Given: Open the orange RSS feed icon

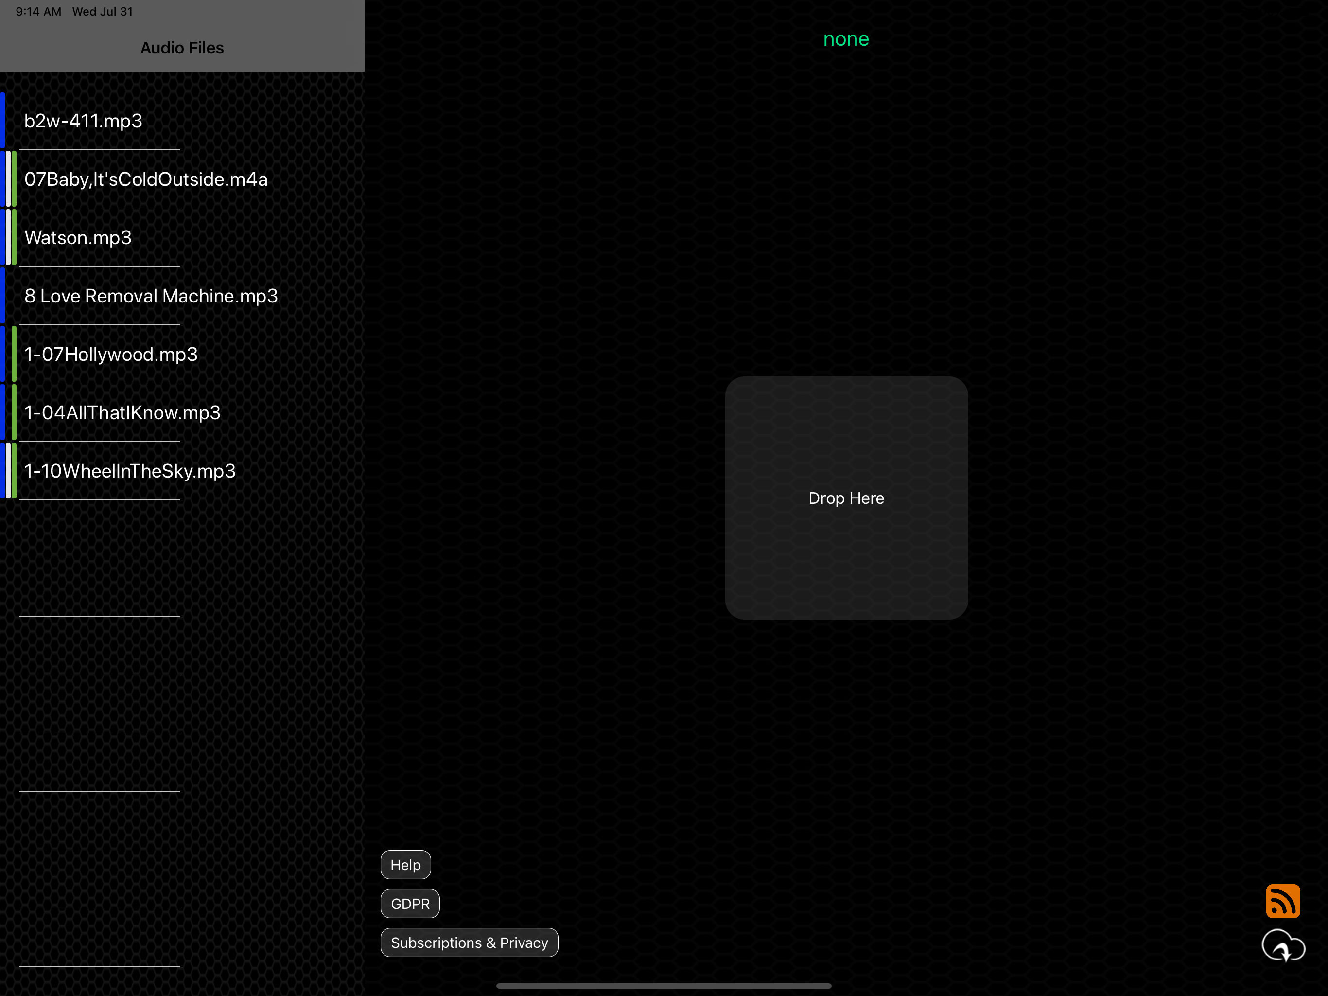Looking at the screenshot, I should tap(1283, 901).
